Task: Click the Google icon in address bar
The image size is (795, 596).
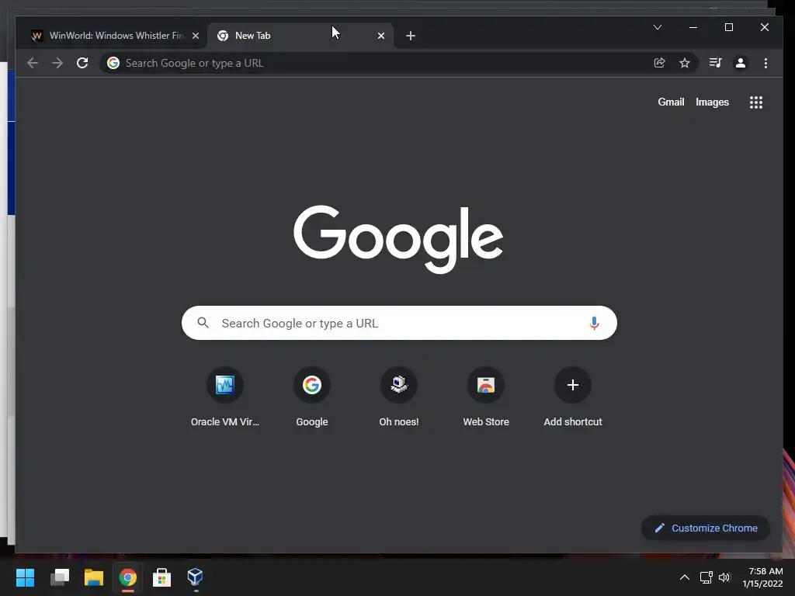Action: 113,63
